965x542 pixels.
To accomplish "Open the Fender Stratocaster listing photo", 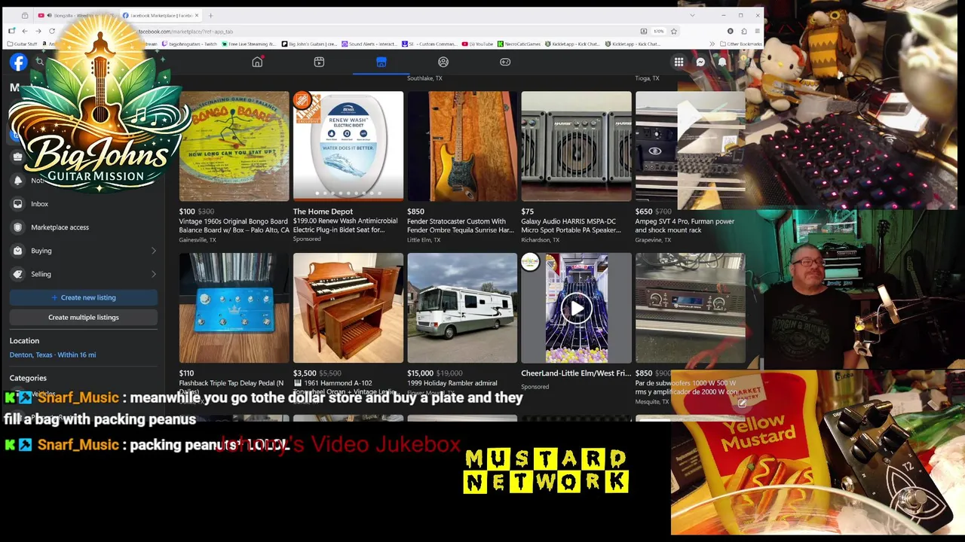I will coord(462,146).
